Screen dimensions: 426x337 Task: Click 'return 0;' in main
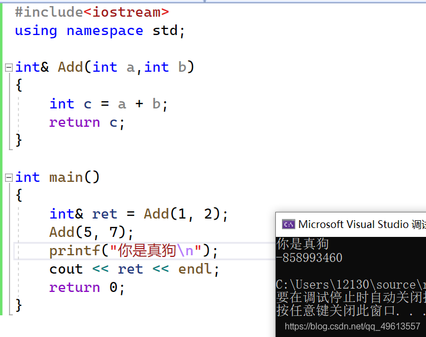click(x=87, y=288)
